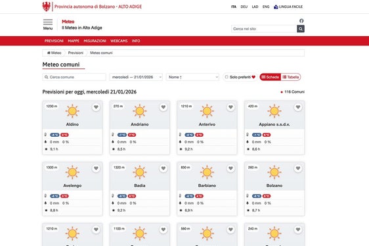This screenshot has width=369, height=246.
Task: Click 260 m altitude label on Bolzano
Action: click(x=253, y=168)
